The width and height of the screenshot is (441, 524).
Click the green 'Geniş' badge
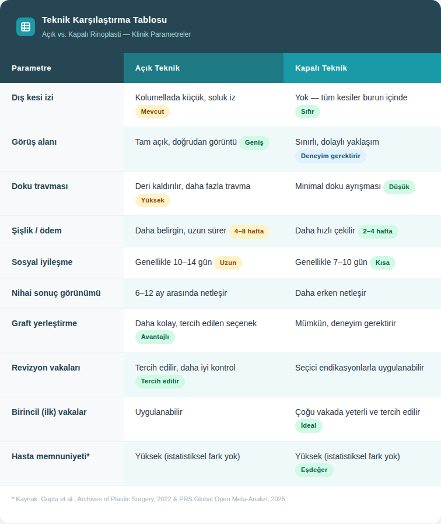click(254, 142)
